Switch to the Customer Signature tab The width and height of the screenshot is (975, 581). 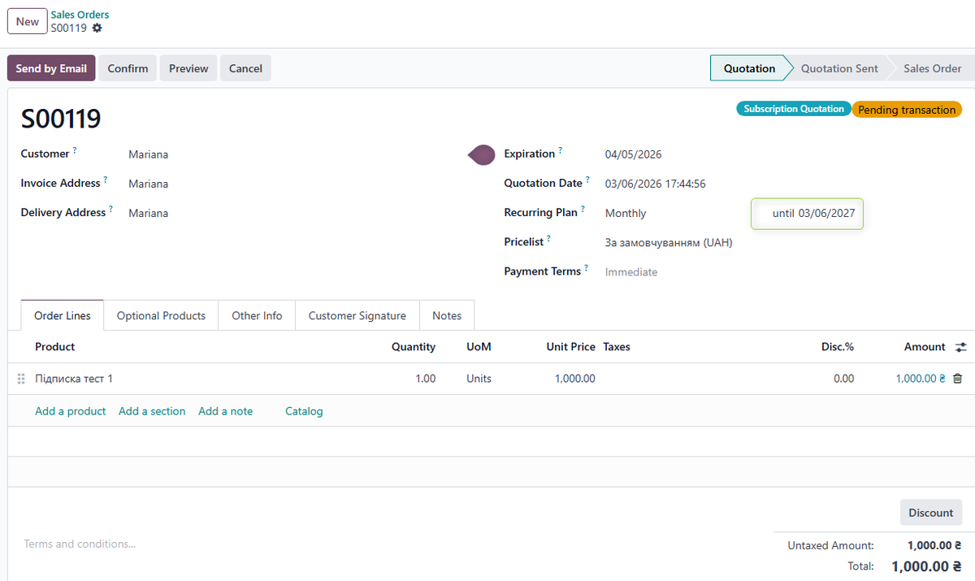(x=357, y=315)
